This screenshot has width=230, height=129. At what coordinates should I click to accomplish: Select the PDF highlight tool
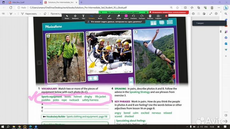[11, 14]
